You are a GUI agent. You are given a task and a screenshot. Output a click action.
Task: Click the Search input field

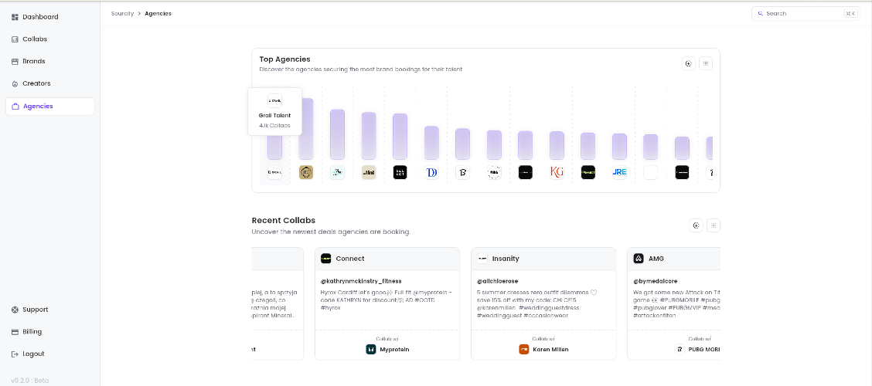tap(806, 13)
